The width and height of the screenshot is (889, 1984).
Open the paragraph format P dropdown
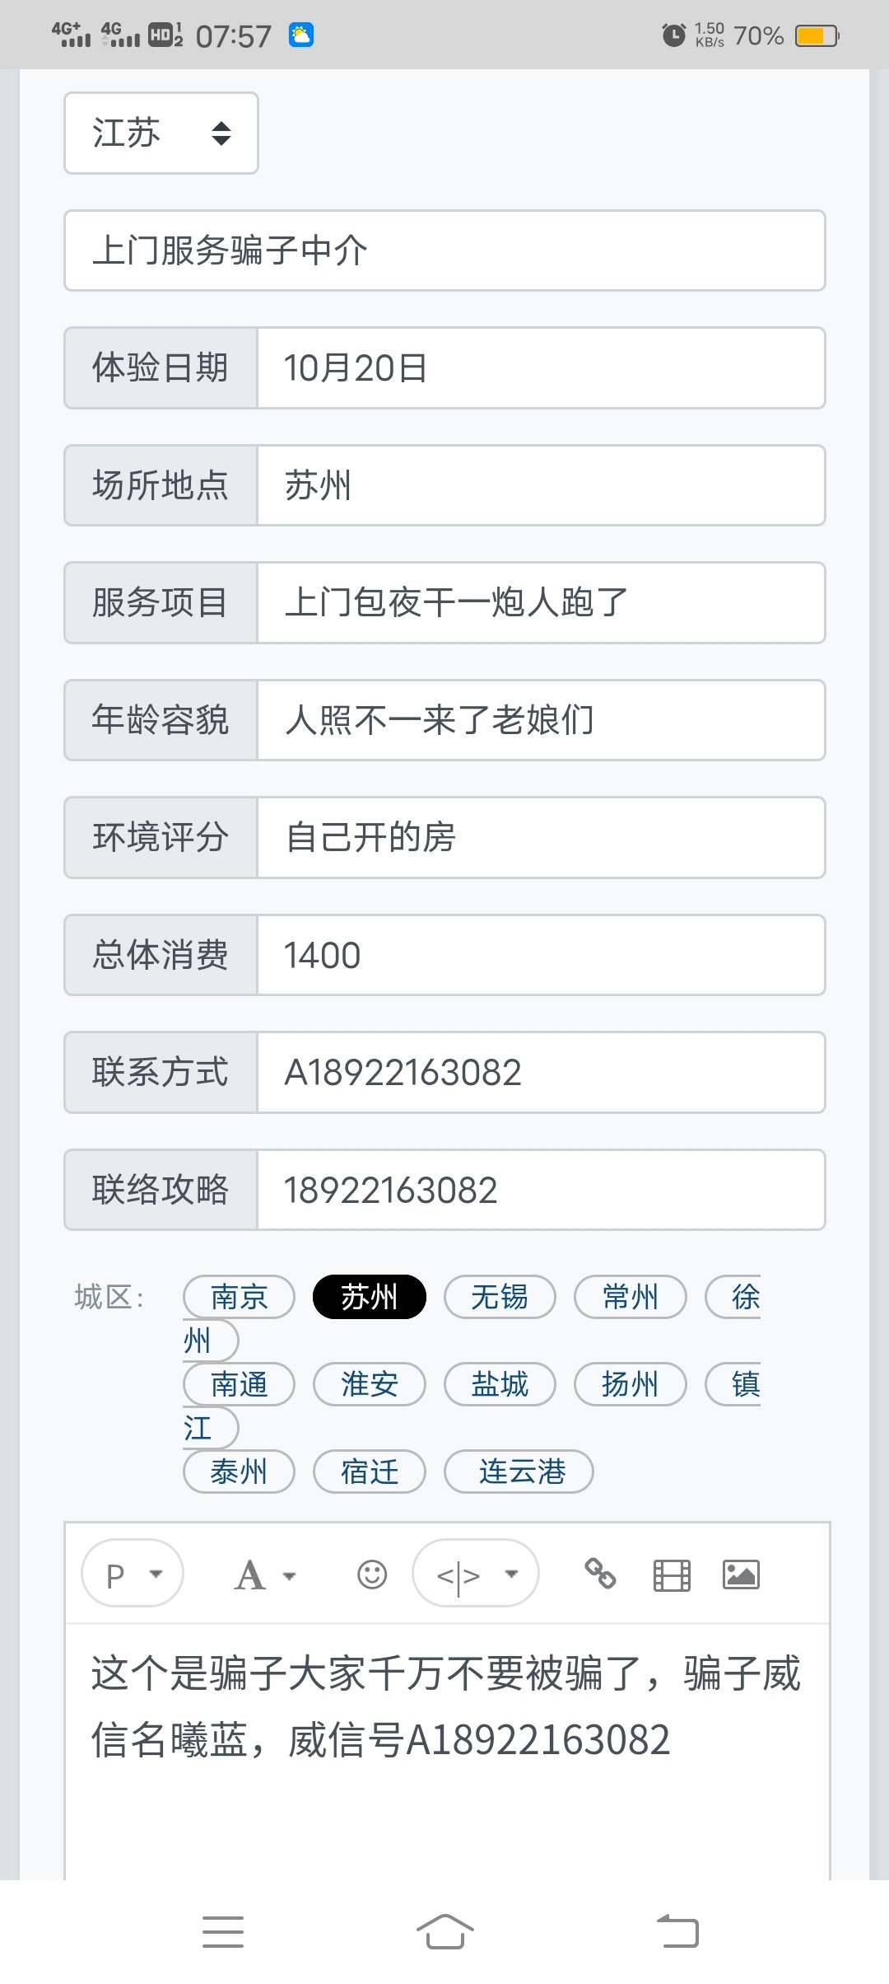coord(133,1575)
